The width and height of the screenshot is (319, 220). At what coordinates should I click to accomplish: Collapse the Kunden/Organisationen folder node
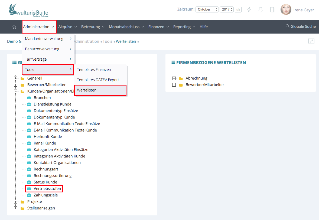[16, 91]
